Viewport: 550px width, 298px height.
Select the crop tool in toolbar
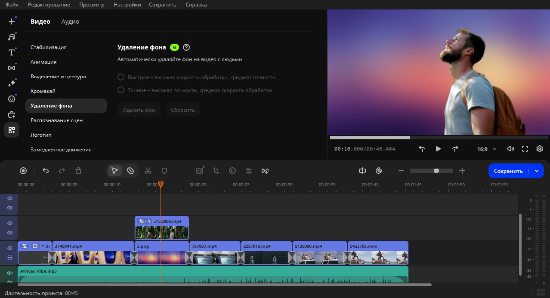coord(216,171)
